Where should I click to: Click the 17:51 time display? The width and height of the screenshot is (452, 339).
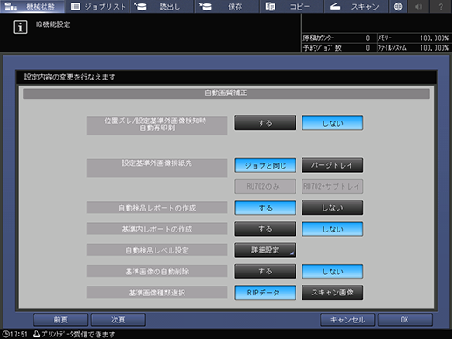[x=19, y=334]
